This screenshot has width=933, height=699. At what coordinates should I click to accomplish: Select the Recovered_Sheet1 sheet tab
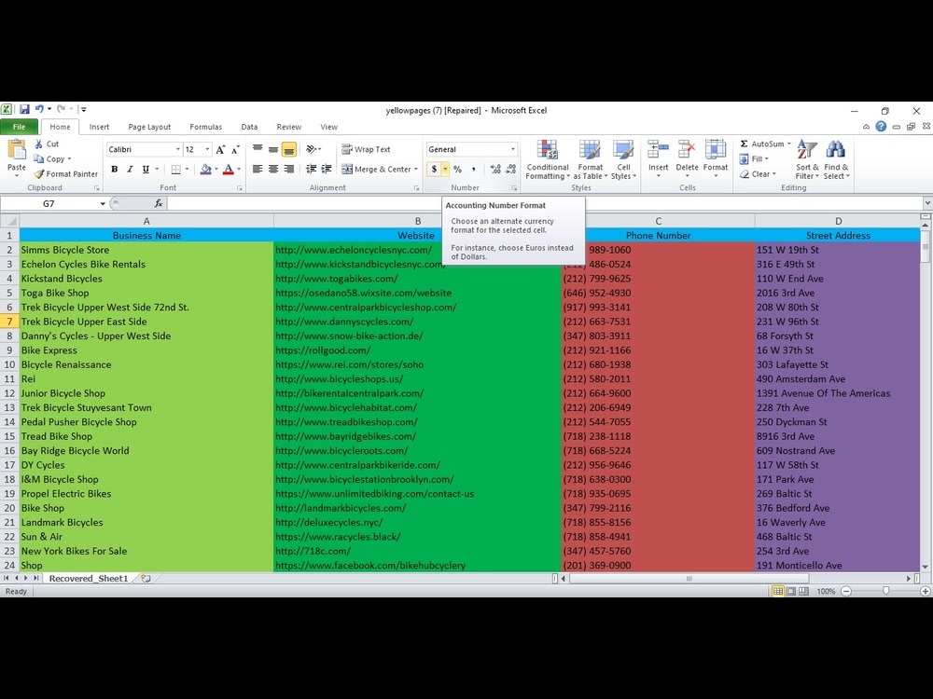tap(89, 579)
